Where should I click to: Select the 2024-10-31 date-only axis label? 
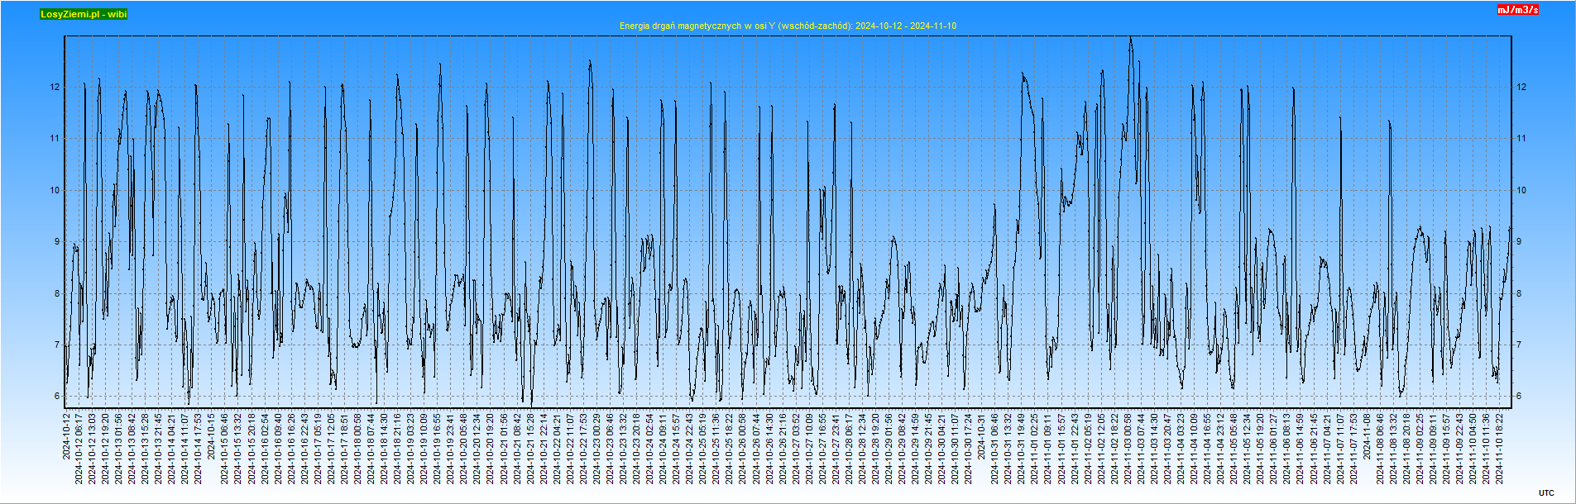pos(981,436)
